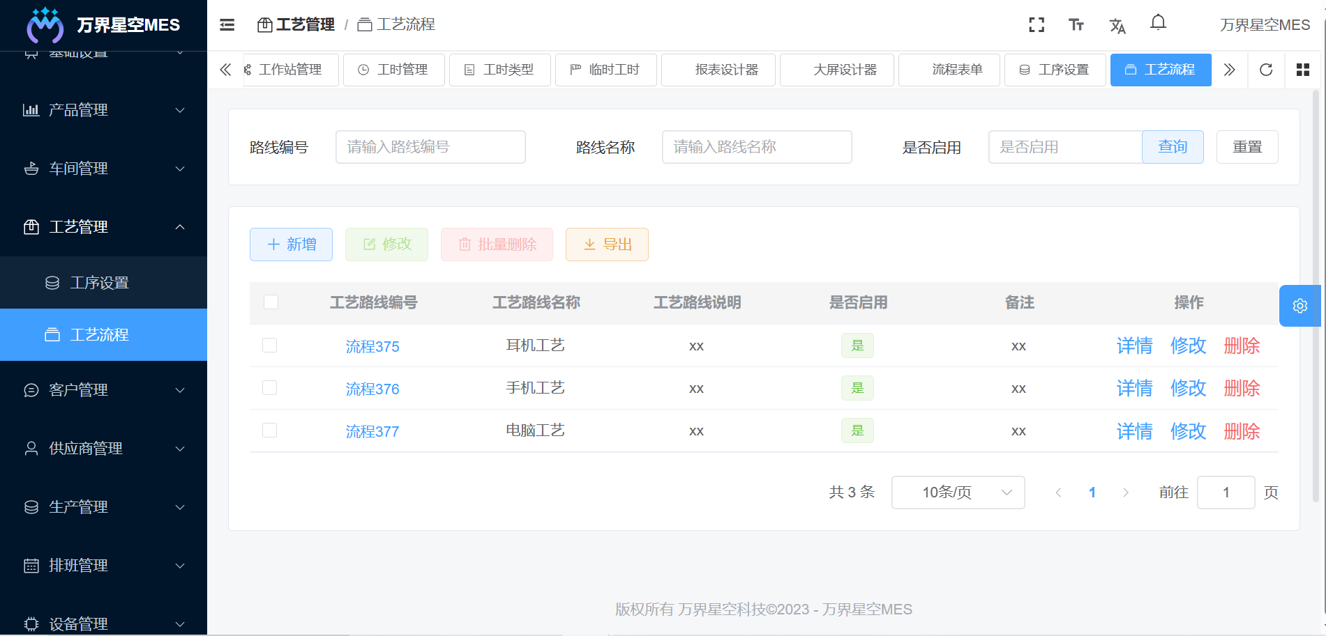Click page number 1 in pagination
Screen dimensions: 1326x636
1092,492
